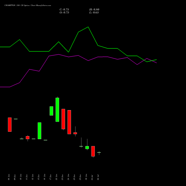Select the open value O: 0.75

click(64, 13)
